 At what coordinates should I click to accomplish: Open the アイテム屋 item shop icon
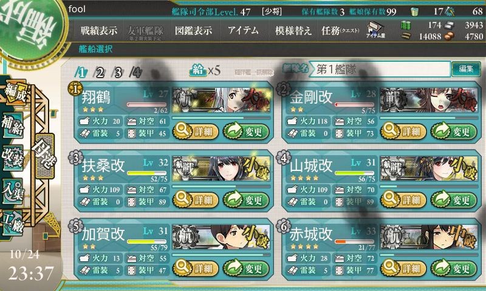click(375, 30)
